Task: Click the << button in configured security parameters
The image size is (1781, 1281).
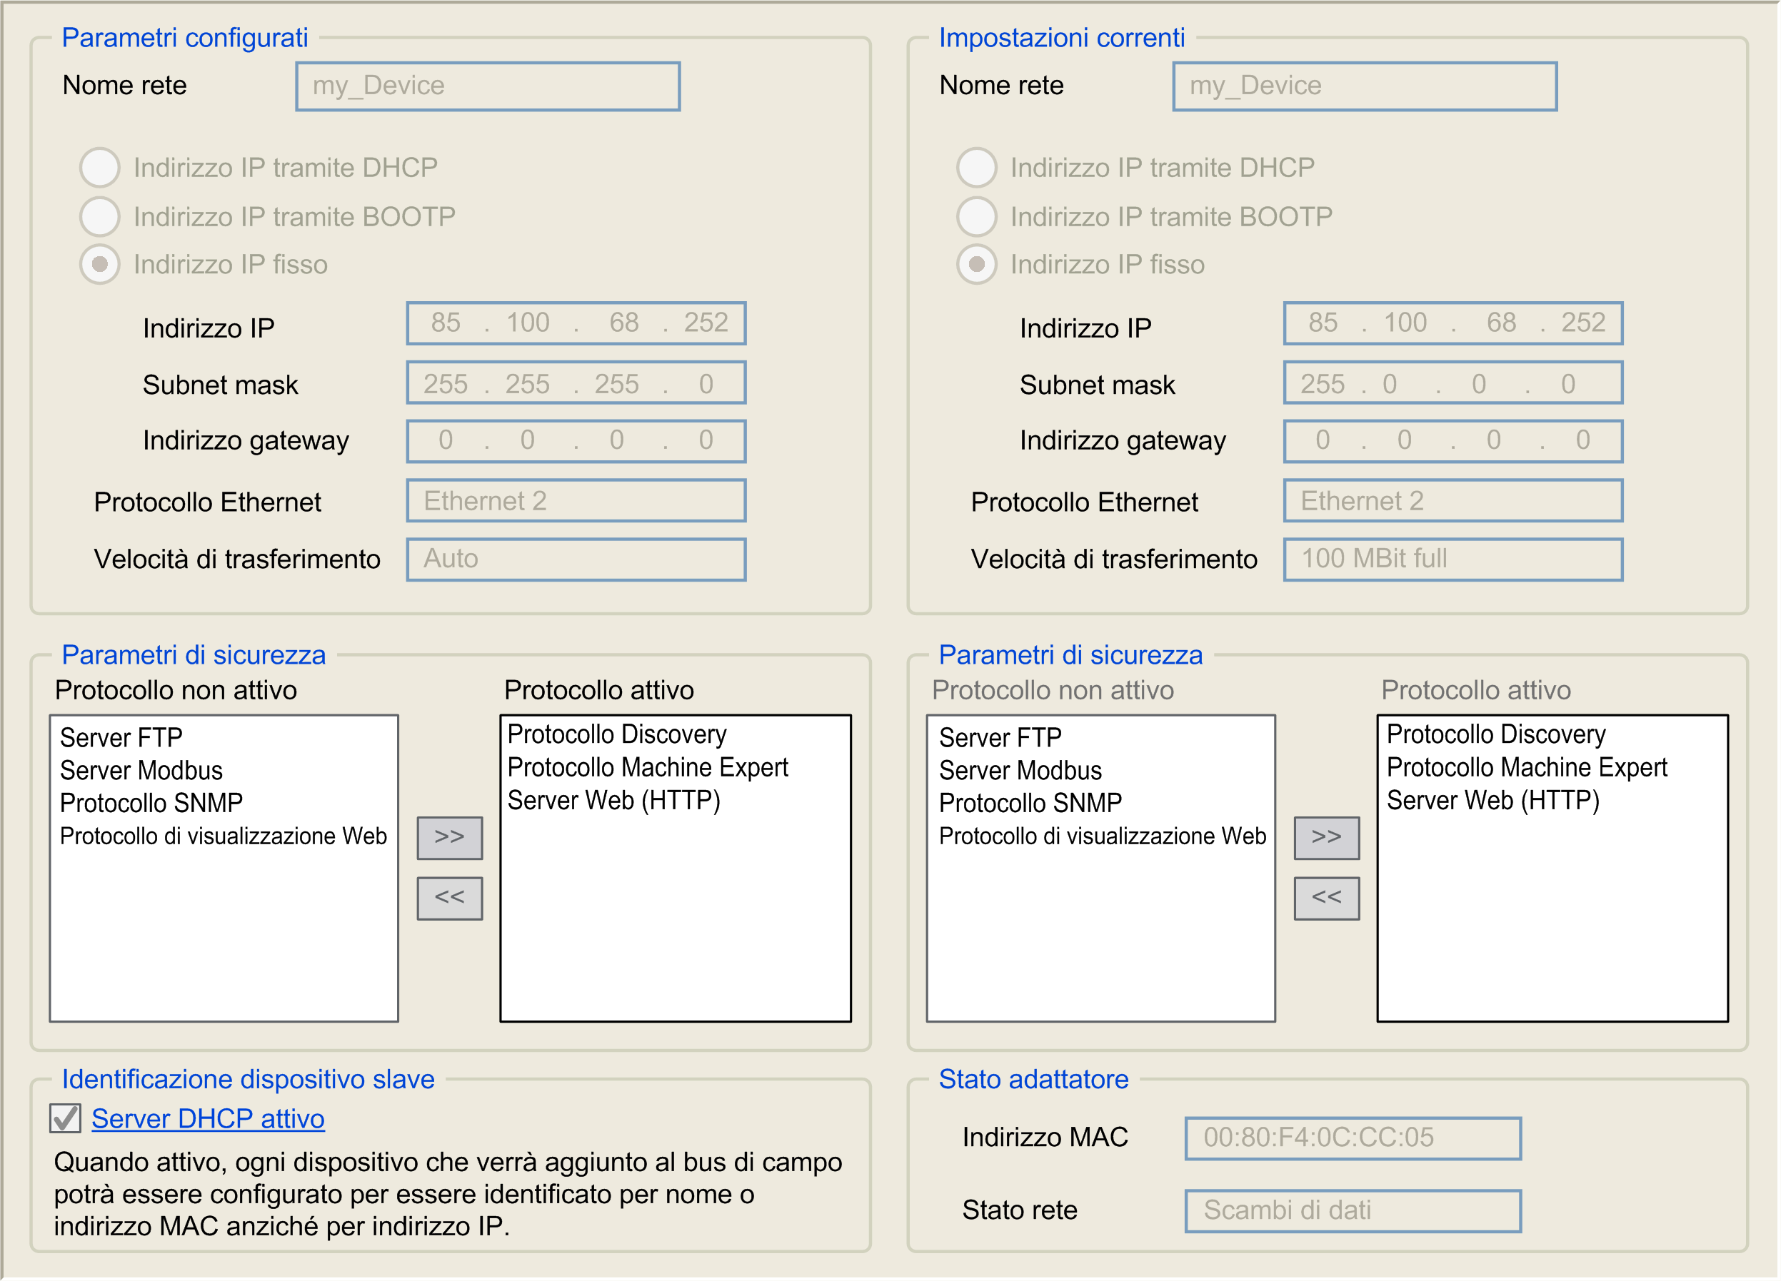Action: pos(449,898)
